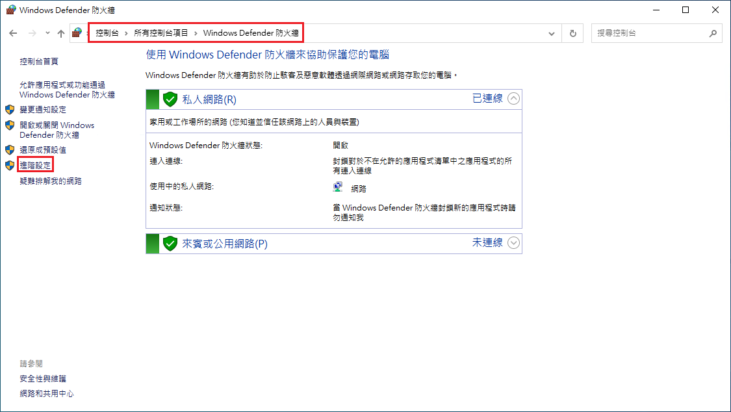The image size is (731, 412).
Task: Click Windows Defender 防火牆 breadcrumb segment
Action: (251, 33)
